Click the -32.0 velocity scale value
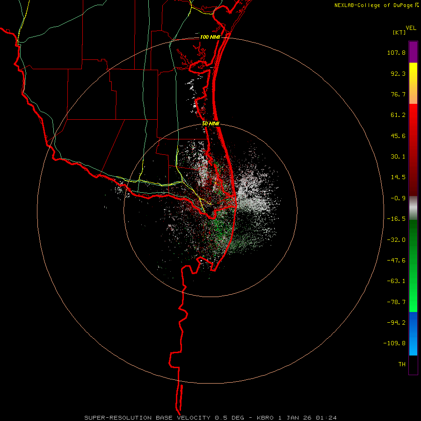 click(x=396, y=240)
